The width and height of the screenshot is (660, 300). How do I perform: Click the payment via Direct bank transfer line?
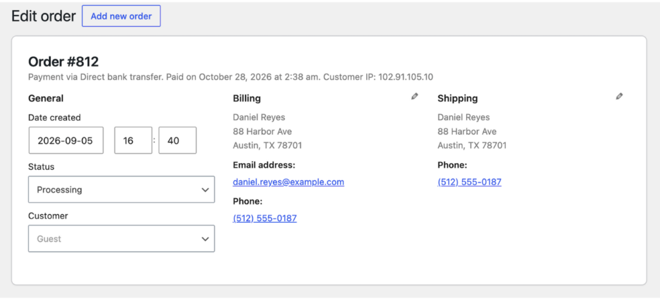pyautogui.click(x=231, y=77)
